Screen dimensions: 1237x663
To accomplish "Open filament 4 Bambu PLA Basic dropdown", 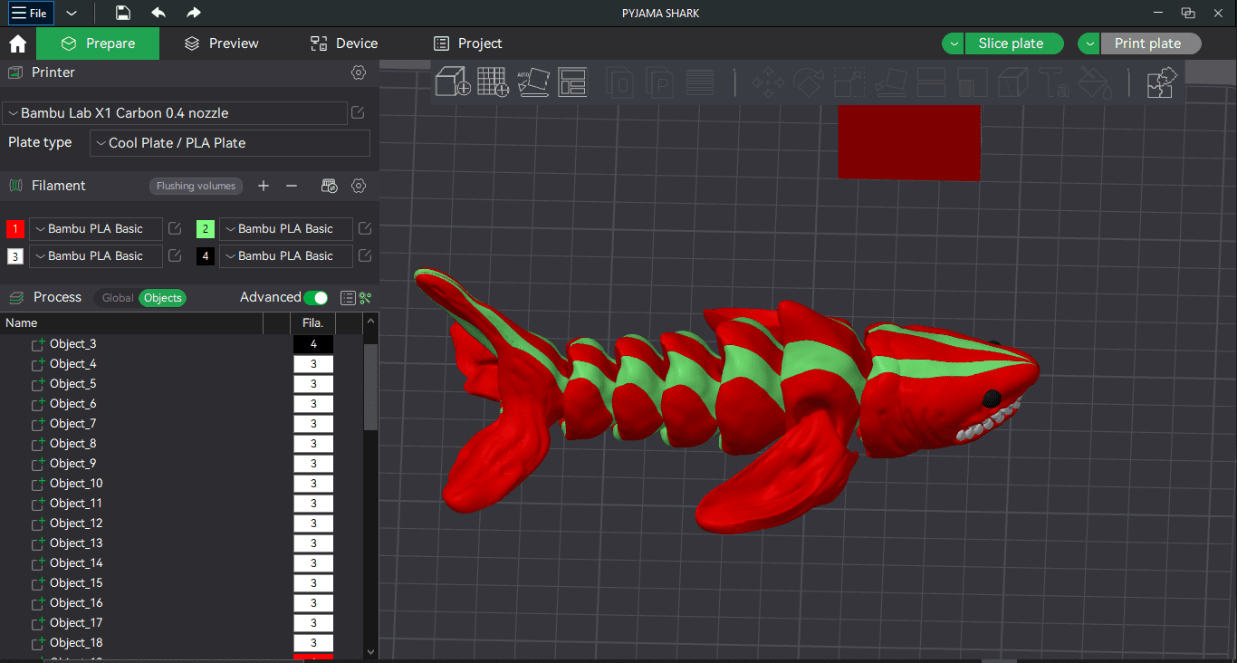I will coord(286,256).
